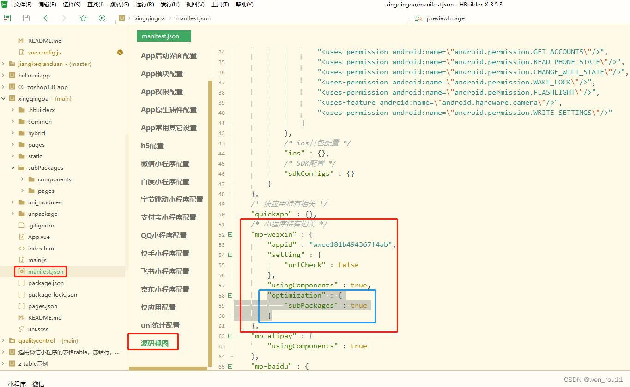The width and height of the screenshot is (630, 387).
Task: Open the 跳转(G) menu
Action: tap(119, 5)
